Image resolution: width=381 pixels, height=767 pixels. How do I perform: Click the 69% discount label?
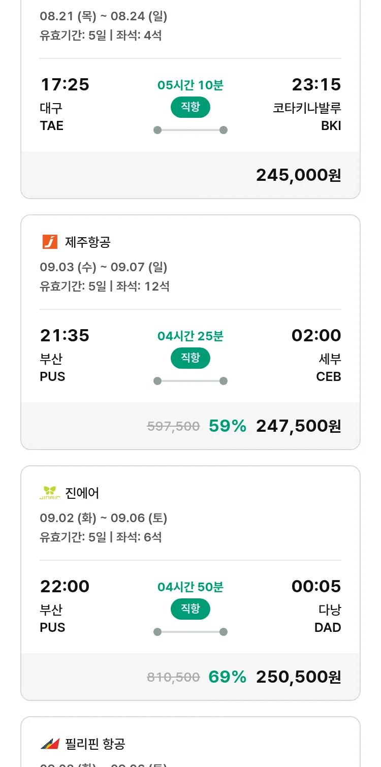click(x=228, y=677)
